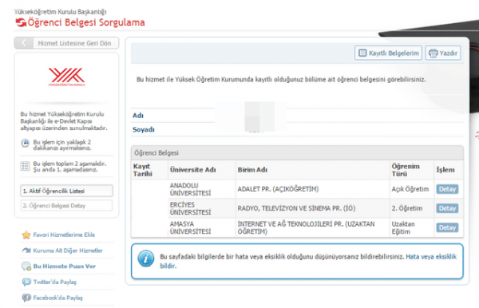This screenshot has height=308, width=479.
Task: Open Detay for the Amasya Üniversitesi row
Action: click(x=447, y=227)
